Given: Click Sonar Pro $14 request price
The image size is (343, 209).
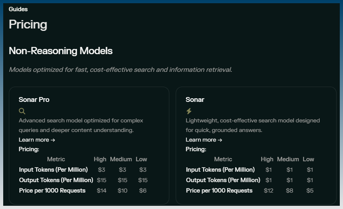Looking at the screenshot, I should click(x=101, y=191).
